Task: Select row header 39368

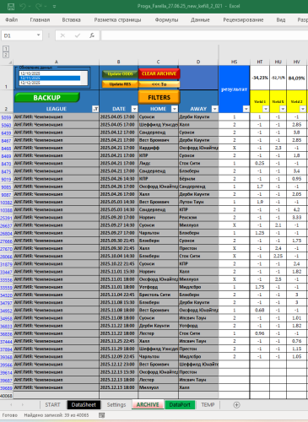Action: point(6,357)
